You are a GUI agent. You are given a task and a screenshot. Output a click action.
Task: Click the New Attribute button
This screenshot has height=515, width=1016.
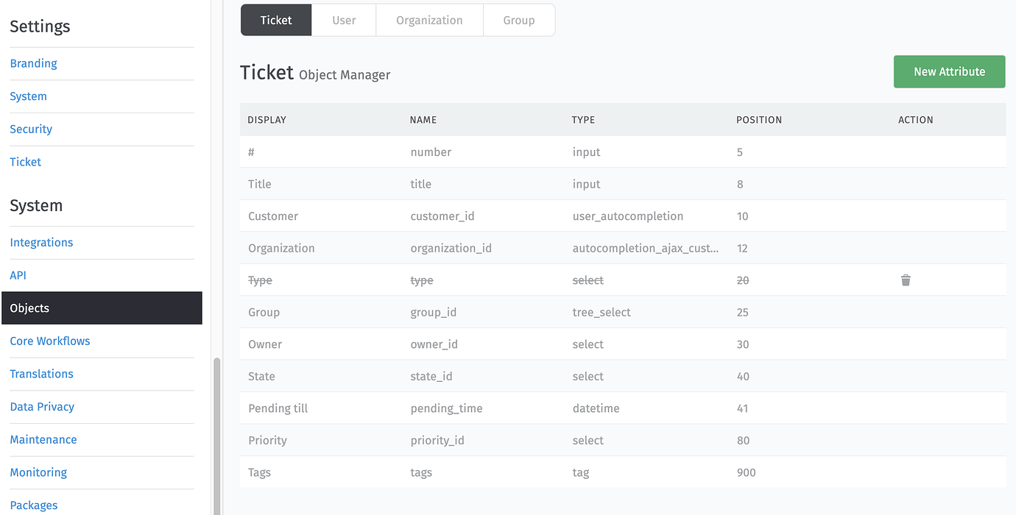pos(949,71)
